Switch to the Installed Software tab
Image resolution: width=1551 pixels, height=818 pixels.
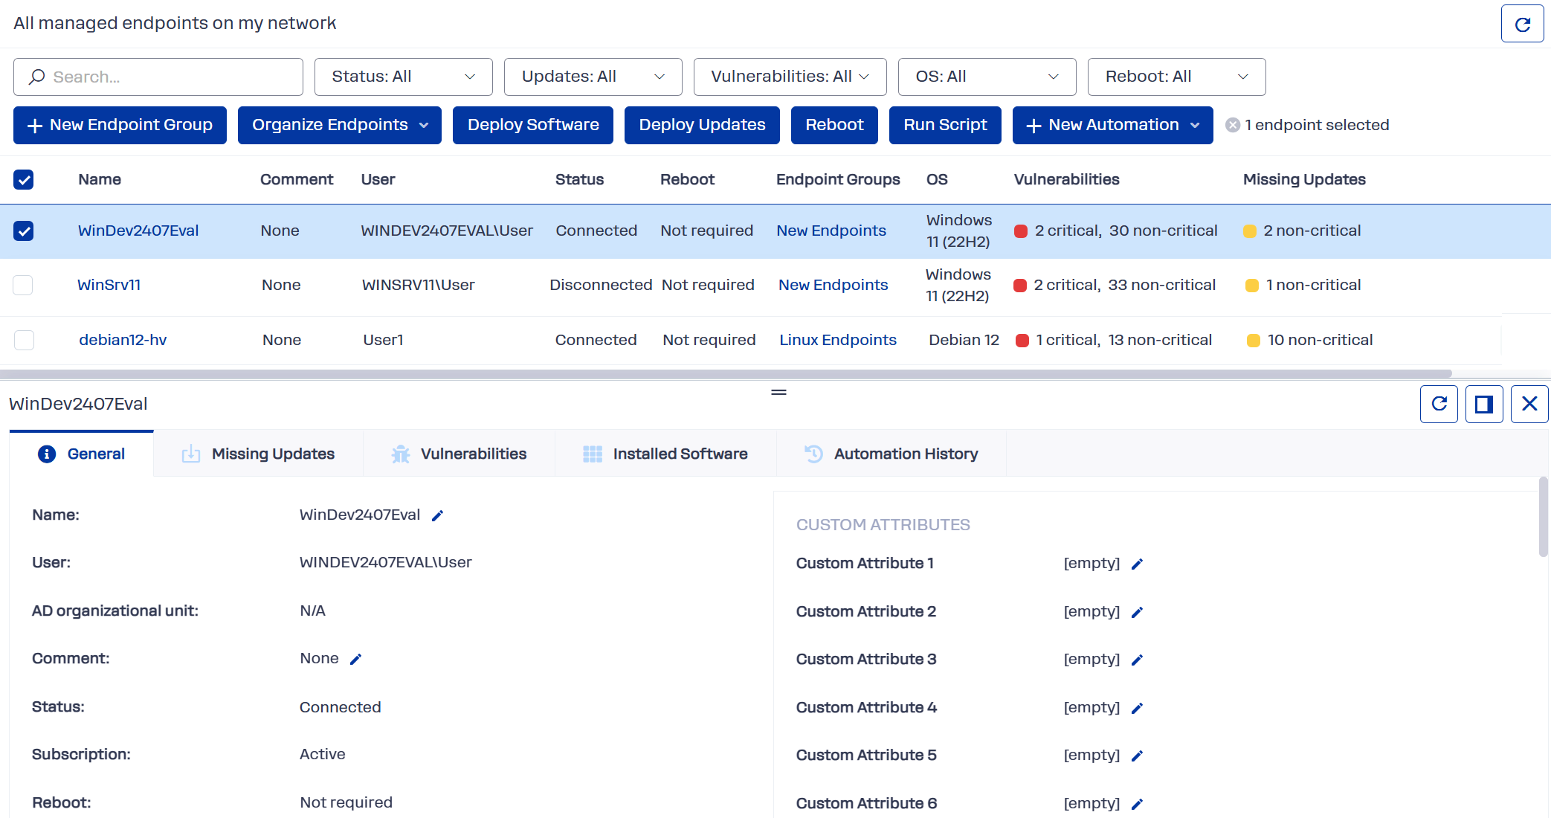666,454
